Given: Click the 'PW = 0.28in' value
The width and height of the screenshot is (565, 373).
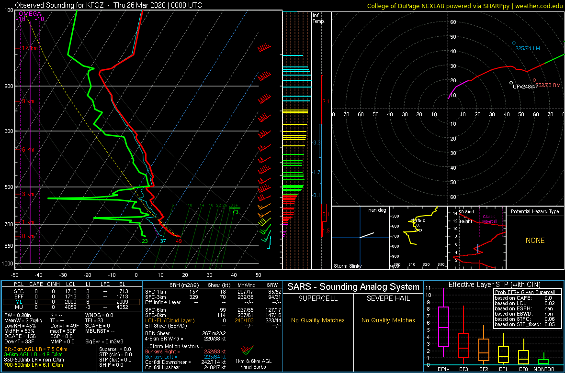Looking at the screenshot, I should pos(18,316).
